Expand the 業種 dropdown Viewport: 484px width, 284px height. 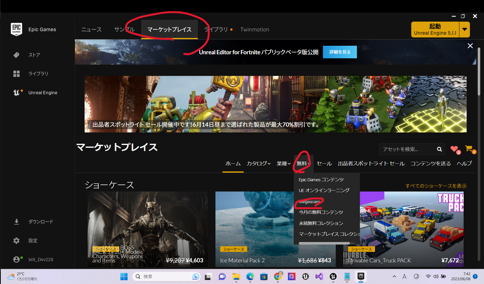283,163
